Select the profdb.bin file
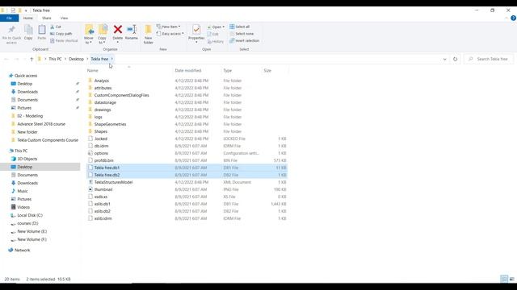The height and width of the screenshot is (290, 517). tap(104, 160)
